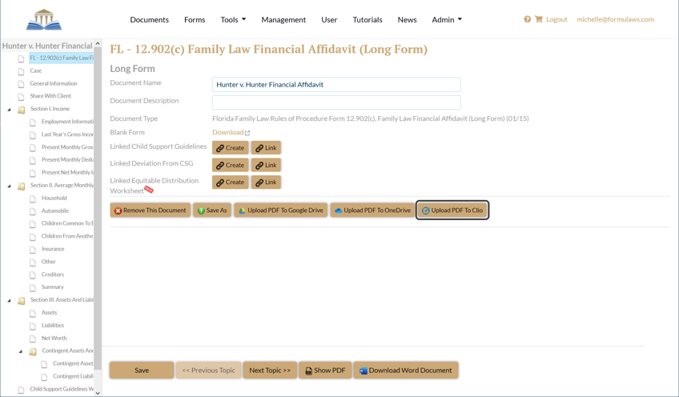Go to Next Topic
Screen dimensions: 679x397
pos(270,370)
